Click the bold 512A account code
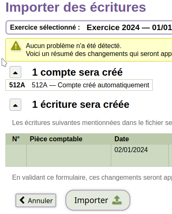The image size is (172, 214). (17, 85)
